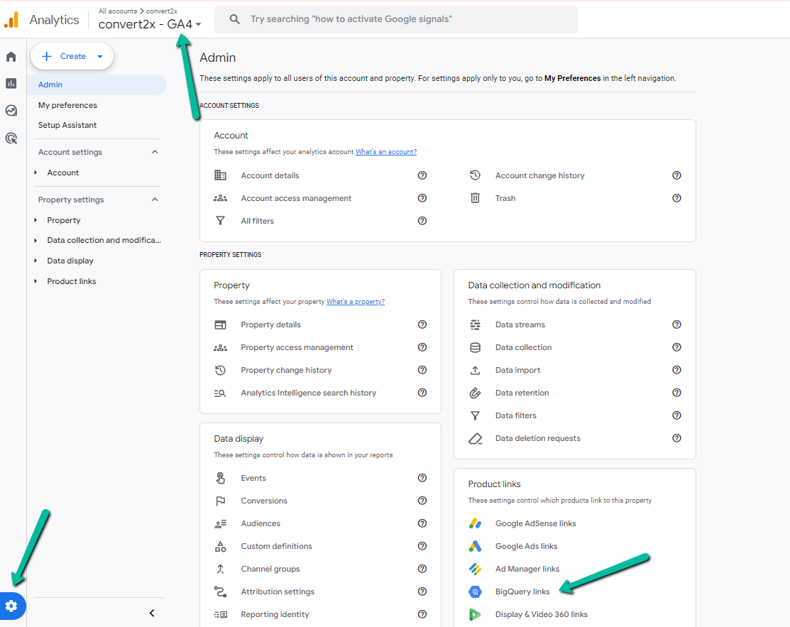Screen dimensions: 790x627
Task: Follow the "What's an account?" link
Action: point(386,152)
